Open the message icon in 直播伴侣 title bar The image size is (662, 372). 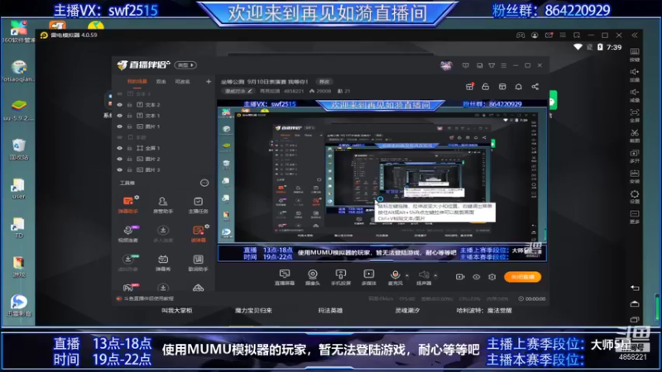pyautogui.click(x=466, y=65)
